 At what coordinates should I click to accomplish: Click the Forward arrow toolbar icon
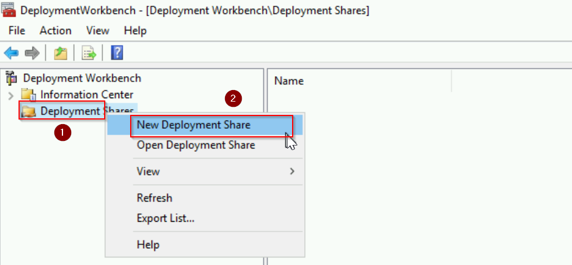click(32, 54)
